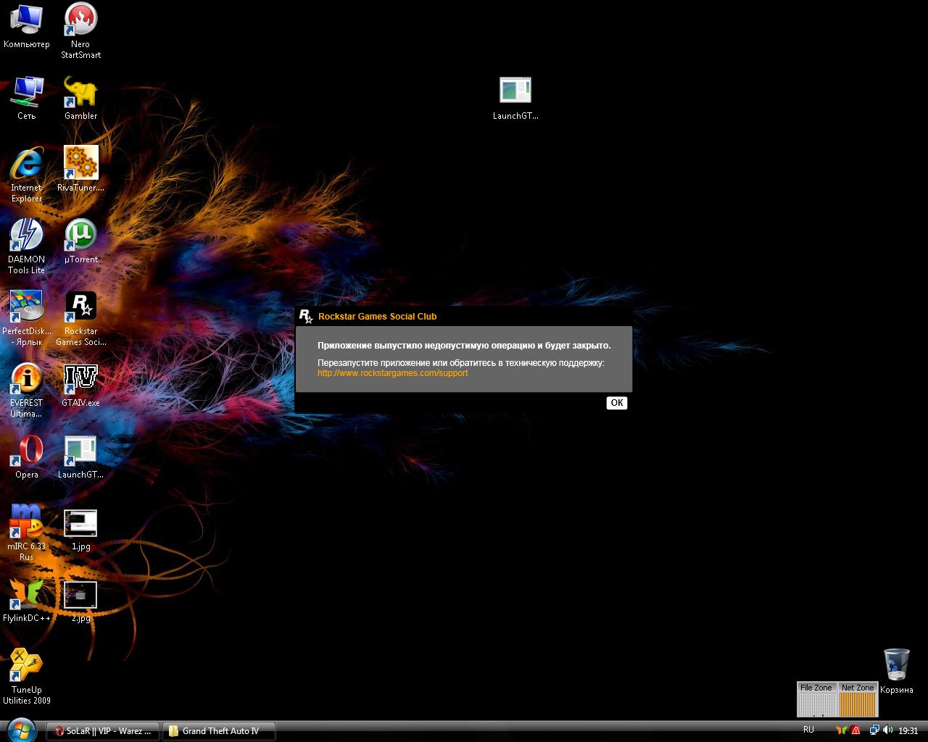Image resolution: width=928 pixels, height=742 pixels.
Task: Open the µTorrent desktop icon
Action: pyautogui.click(x=80, y=235)
